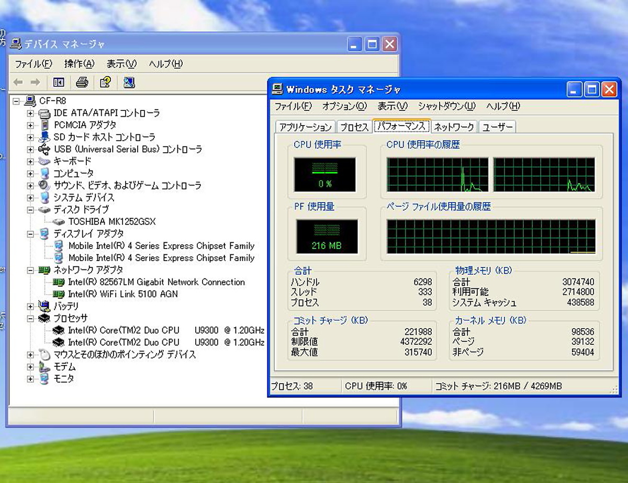Click the physical memory total value 3074740
The width and height of the screenshot is (628, 483).
[x=578, y=282]
